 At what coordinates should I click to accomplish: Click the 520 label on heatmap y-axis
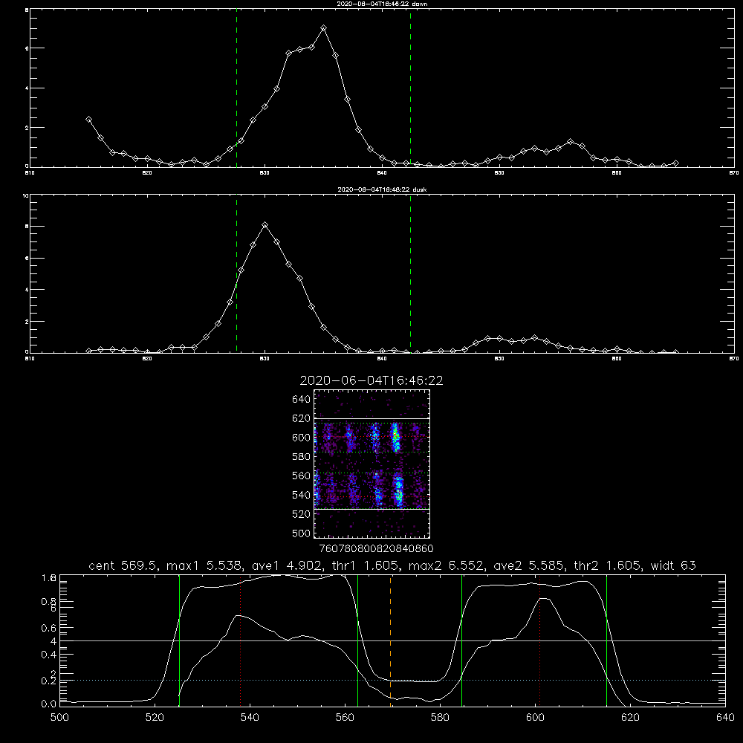tap(302, 514)
